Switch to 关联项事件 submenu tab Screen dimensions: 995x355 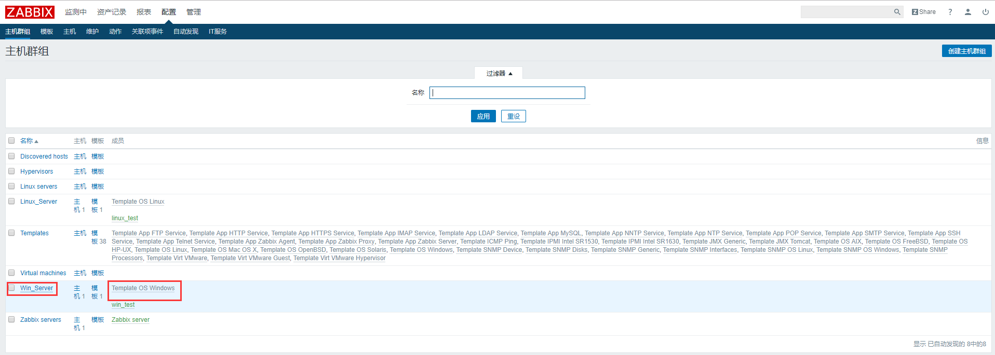click(x=147, y=32)
